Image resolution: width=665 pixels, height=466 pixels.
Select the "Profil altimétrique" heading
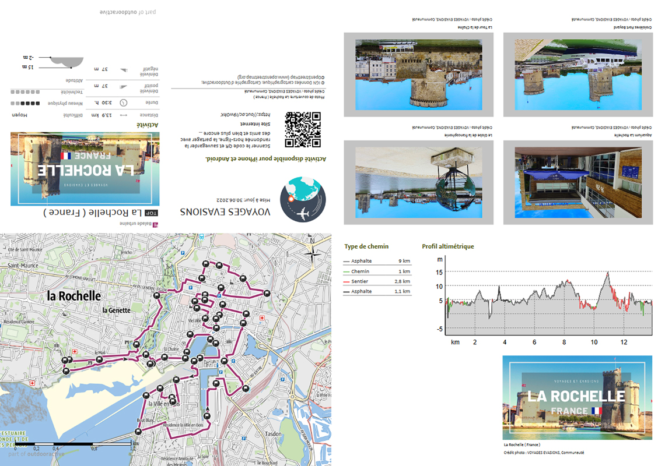pyautogui.click(x=448, y=246)
